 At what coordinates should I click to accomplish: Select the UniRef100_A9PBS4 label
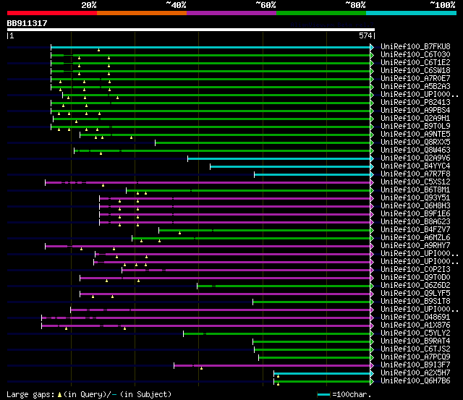click(415, 111)
